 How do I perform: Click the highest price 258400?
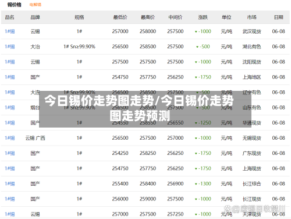[x=148, y=184]
